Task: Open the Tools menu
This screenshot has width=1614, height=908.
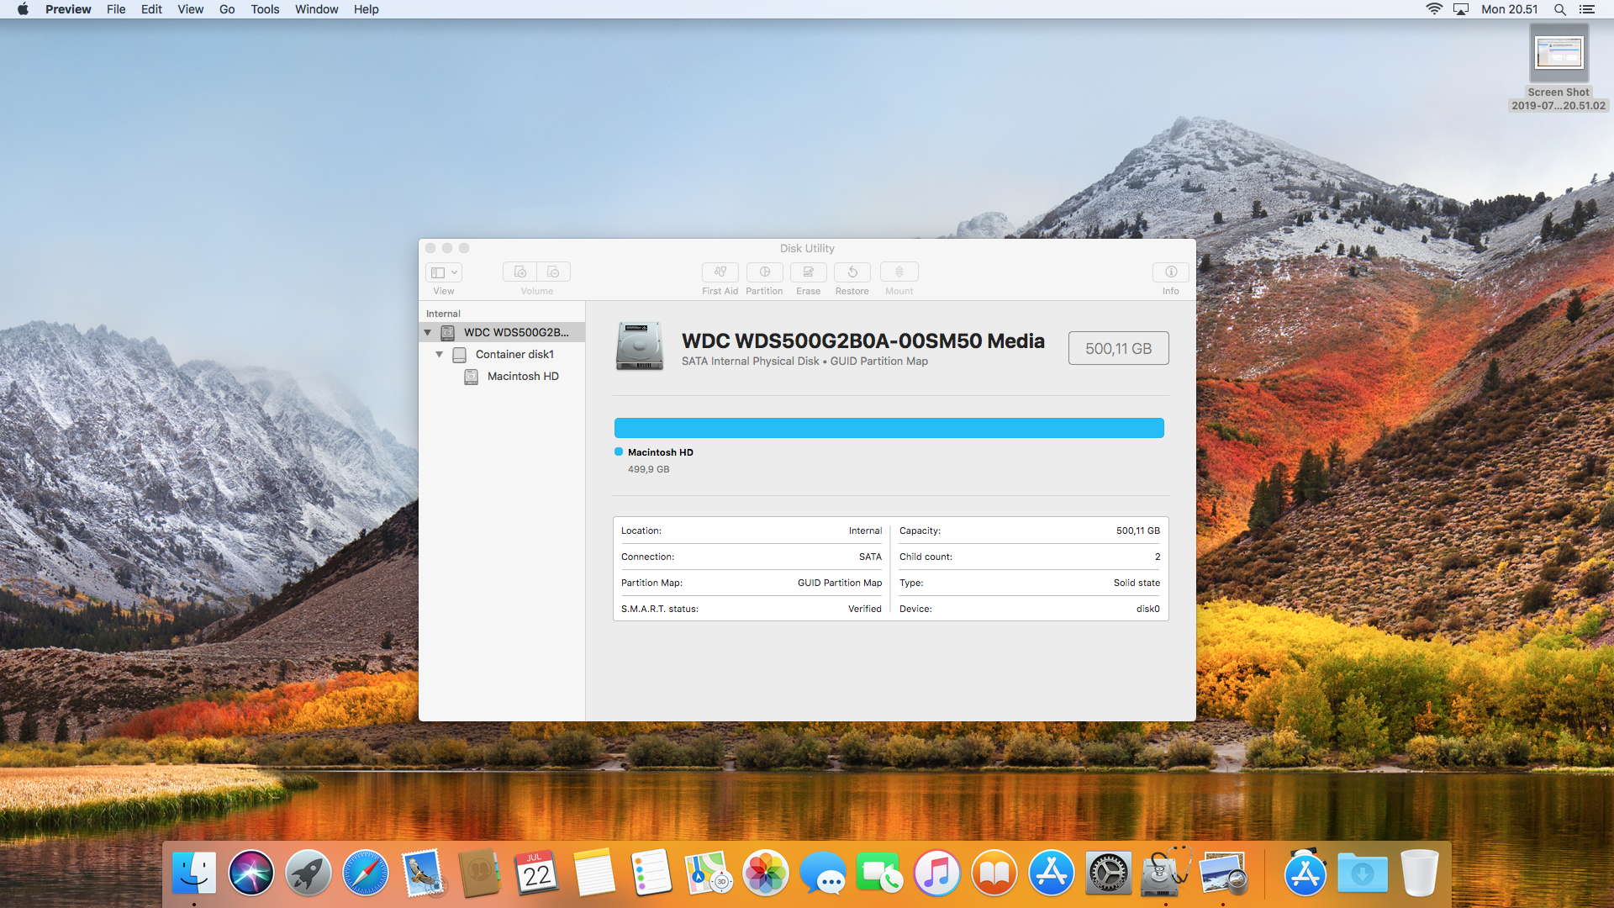Action: pos(264,9)
